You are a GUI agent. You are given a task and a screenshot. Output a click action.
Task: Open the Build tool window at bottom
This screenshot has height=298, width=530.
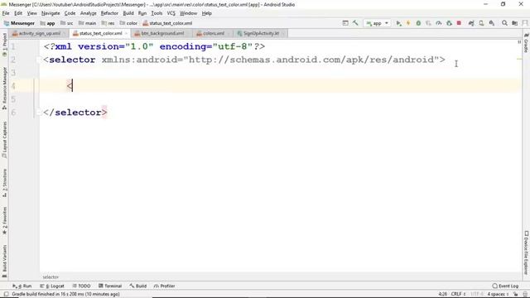[x=138, y=286]
